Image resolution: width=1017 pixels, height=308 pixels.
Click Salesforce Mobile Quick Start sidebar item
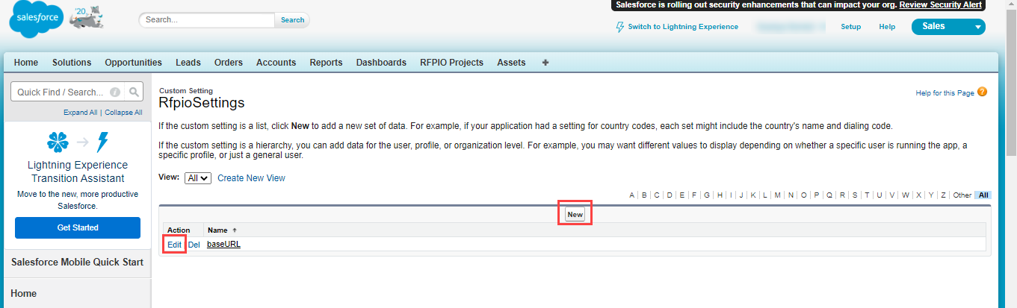[x=78, y=263]
